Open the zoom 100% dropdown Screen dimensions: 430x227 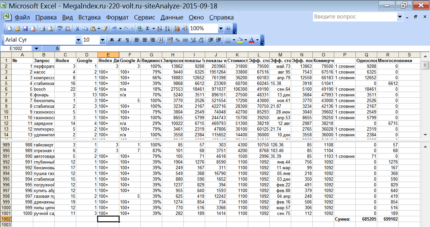point(220,29)
